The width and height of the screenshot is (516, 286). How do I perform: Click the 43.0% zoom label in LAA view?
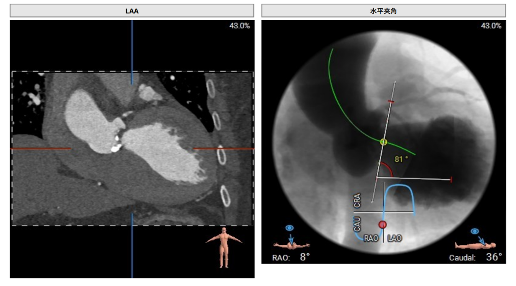coord(239,26)
